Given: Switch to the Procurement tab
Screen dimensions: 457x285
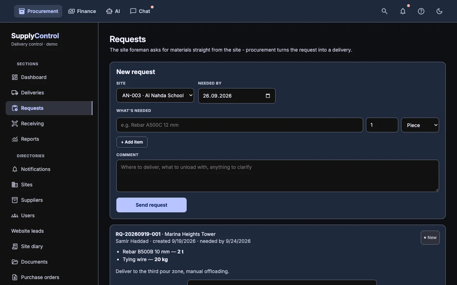Looking at the screenshot, I should point(38,11).
